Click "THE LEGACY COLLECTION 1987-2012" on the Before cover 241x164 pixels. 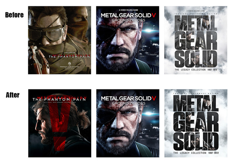196,70
